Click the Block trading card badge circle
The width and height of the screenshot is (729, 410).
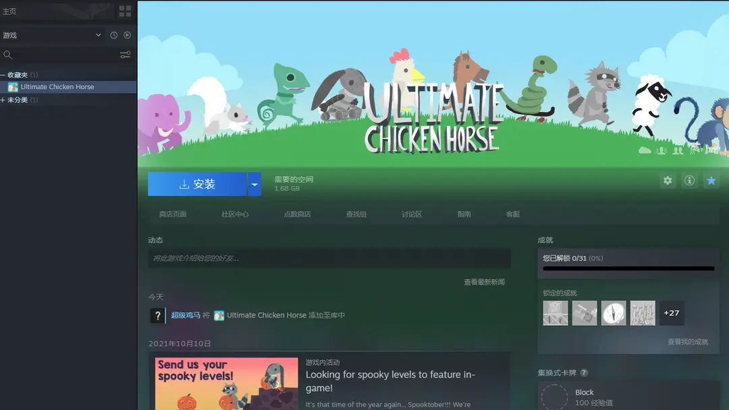(x=554, y=397)
